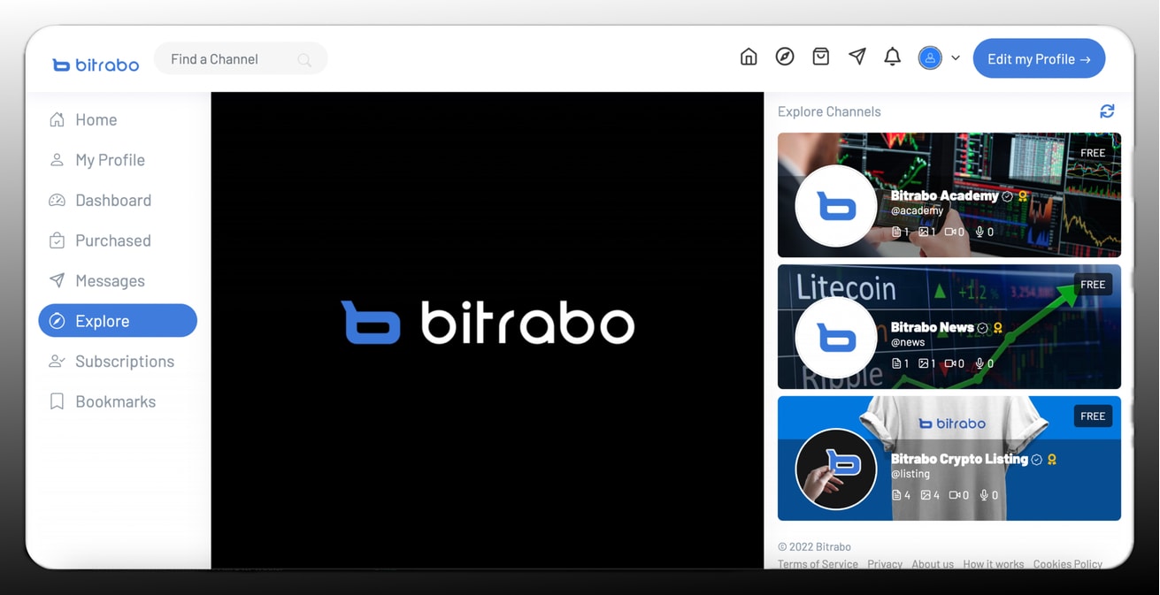This screenshot has width=1160, height=595.
Task: Click the user avatar icon
Action: click(930, 58)
